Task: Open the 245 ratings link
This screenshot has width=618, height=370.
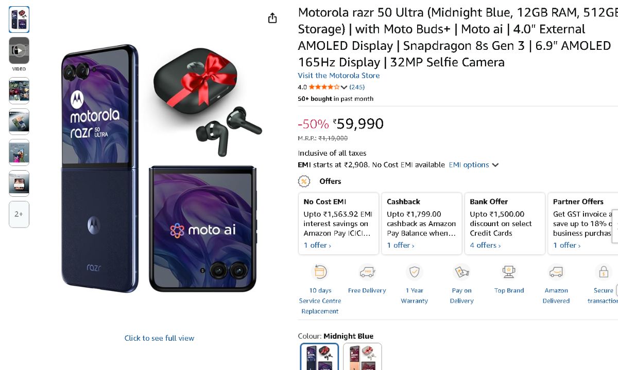Action: [357, 87]
